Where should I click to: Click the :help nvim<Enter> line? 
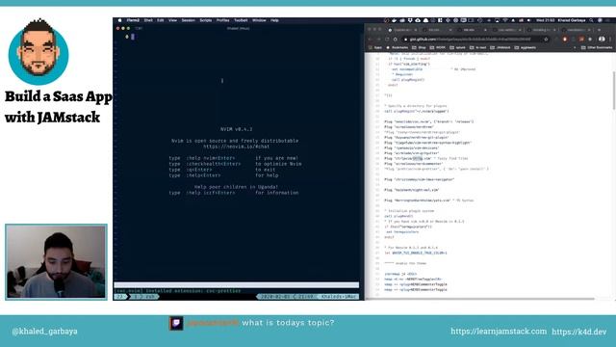pyautogui.click(x=234, y=158)
